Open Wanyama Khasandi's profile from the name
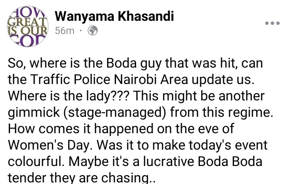Screen dimensions: 289x184 114,16
